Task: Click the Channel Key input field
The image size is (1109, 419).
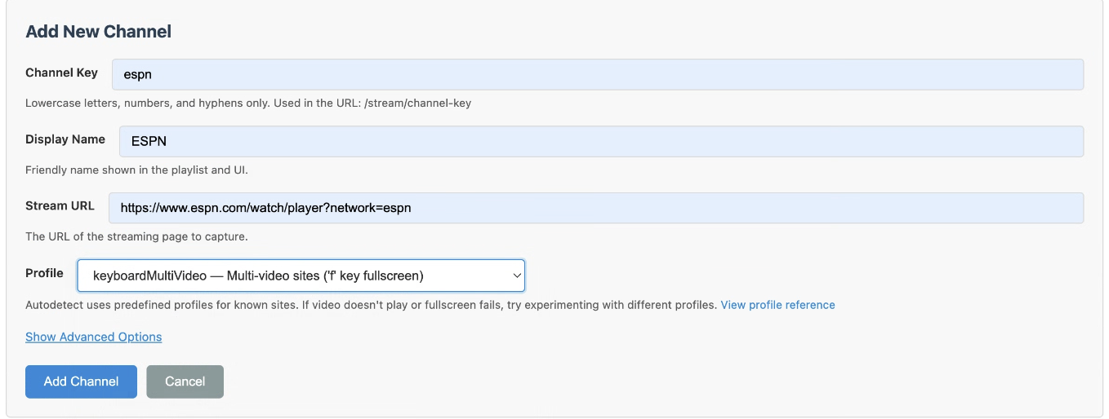Action: pos(597,74)
